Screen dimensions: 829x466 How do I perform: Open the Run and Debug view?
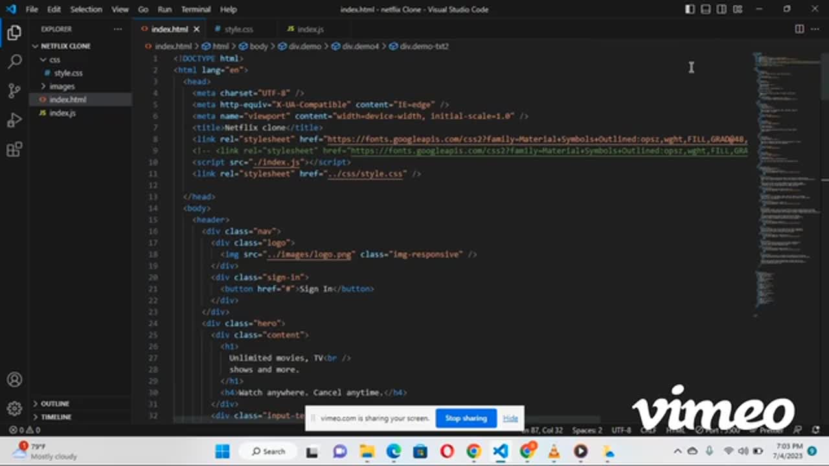click(14, 120)
